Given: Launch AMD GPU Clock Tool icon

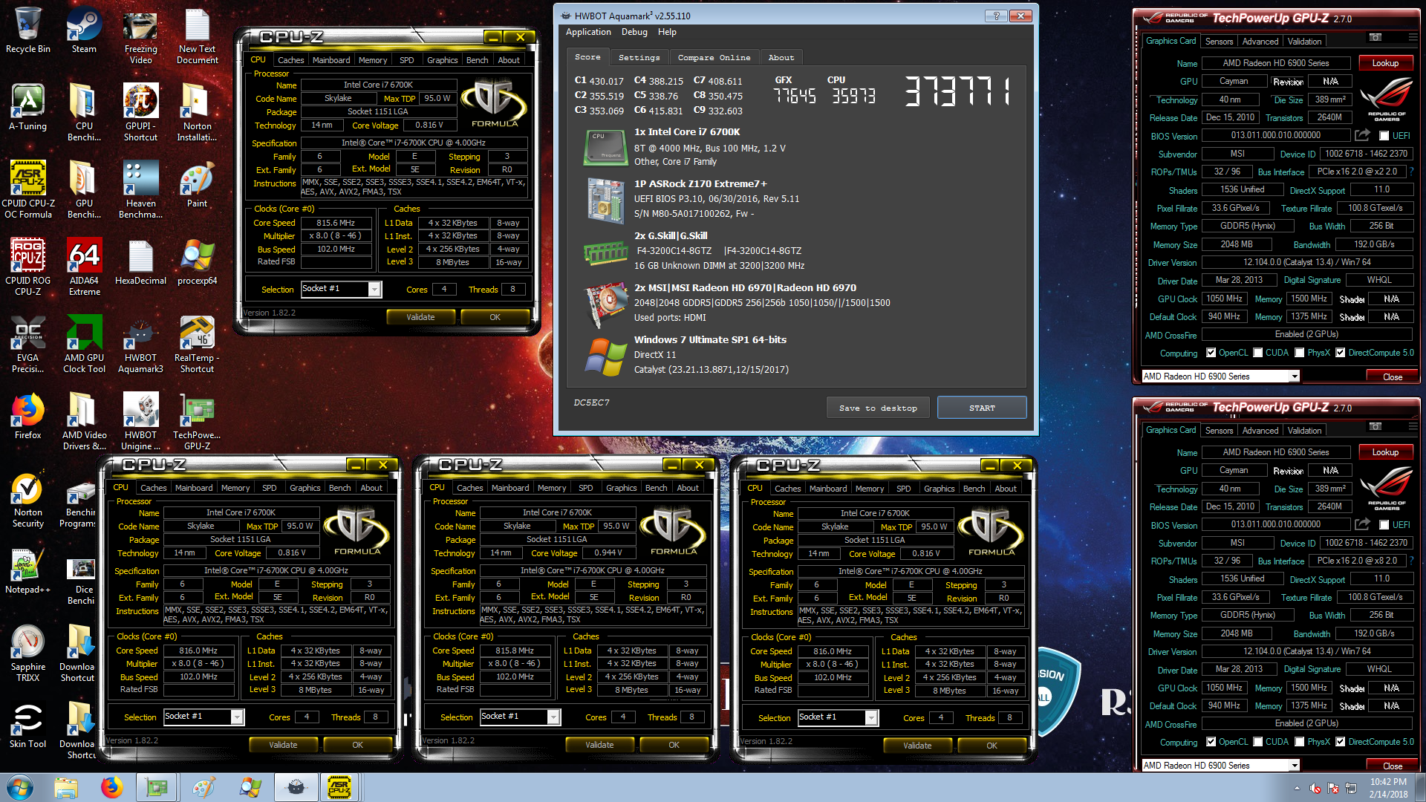Looking at the screenshot, I should (84, 343).
